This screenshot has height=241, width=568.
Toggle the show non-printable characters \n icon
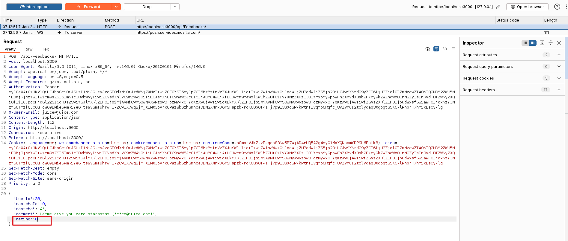tap(445, 49)
